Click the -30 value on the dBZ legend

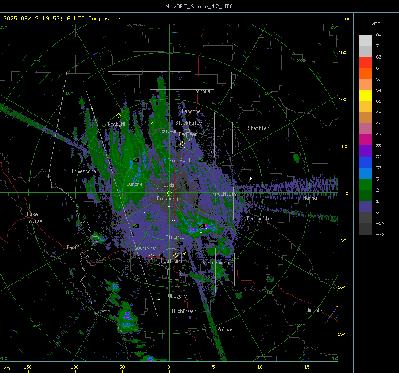pos(380,234)
